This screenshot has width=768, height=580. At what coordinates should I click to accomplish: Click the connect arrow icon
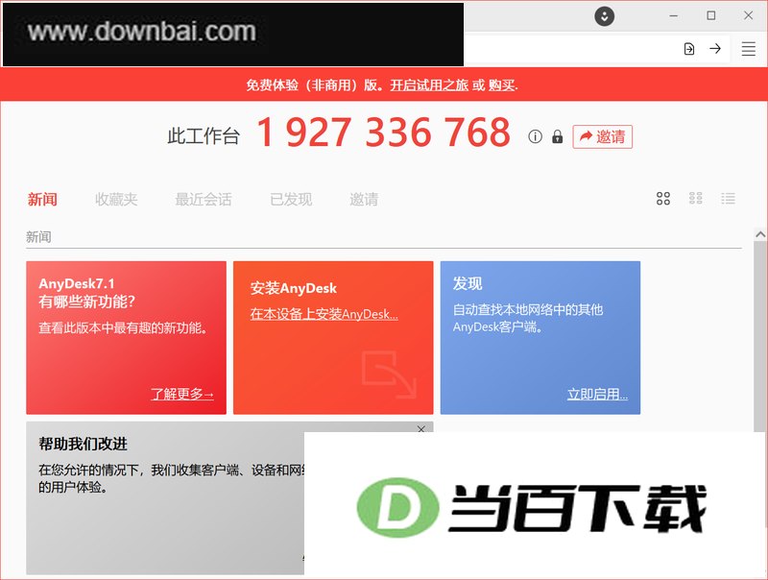tap(715, 49)
